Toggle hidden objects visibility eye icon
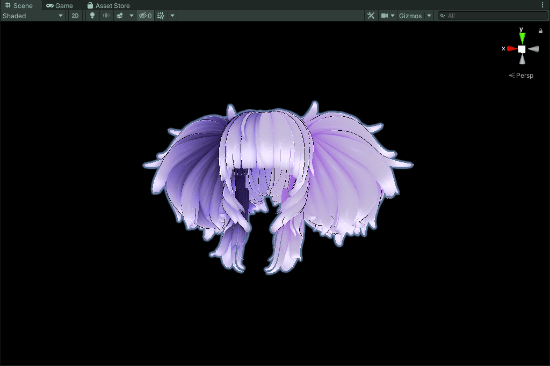 pyautogui.click(x=145, y=16)
